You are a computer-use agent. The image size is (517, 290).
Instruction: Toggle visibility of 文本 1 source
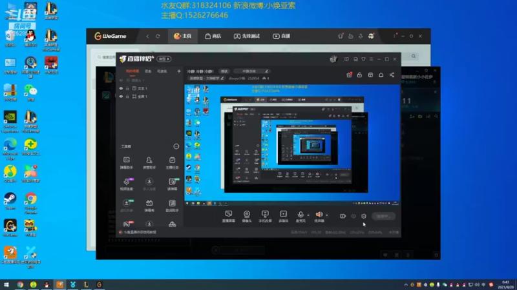tap(121, 88)
